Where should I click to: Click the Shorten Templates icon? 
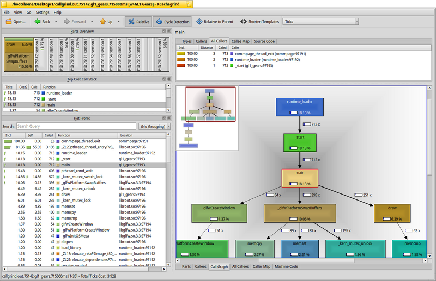pos(244,22)
